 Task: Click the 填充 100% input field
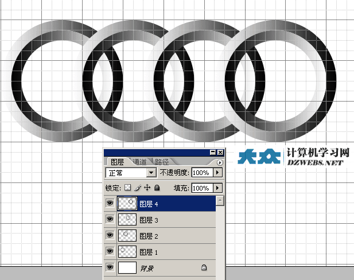(x=202, y=188)
